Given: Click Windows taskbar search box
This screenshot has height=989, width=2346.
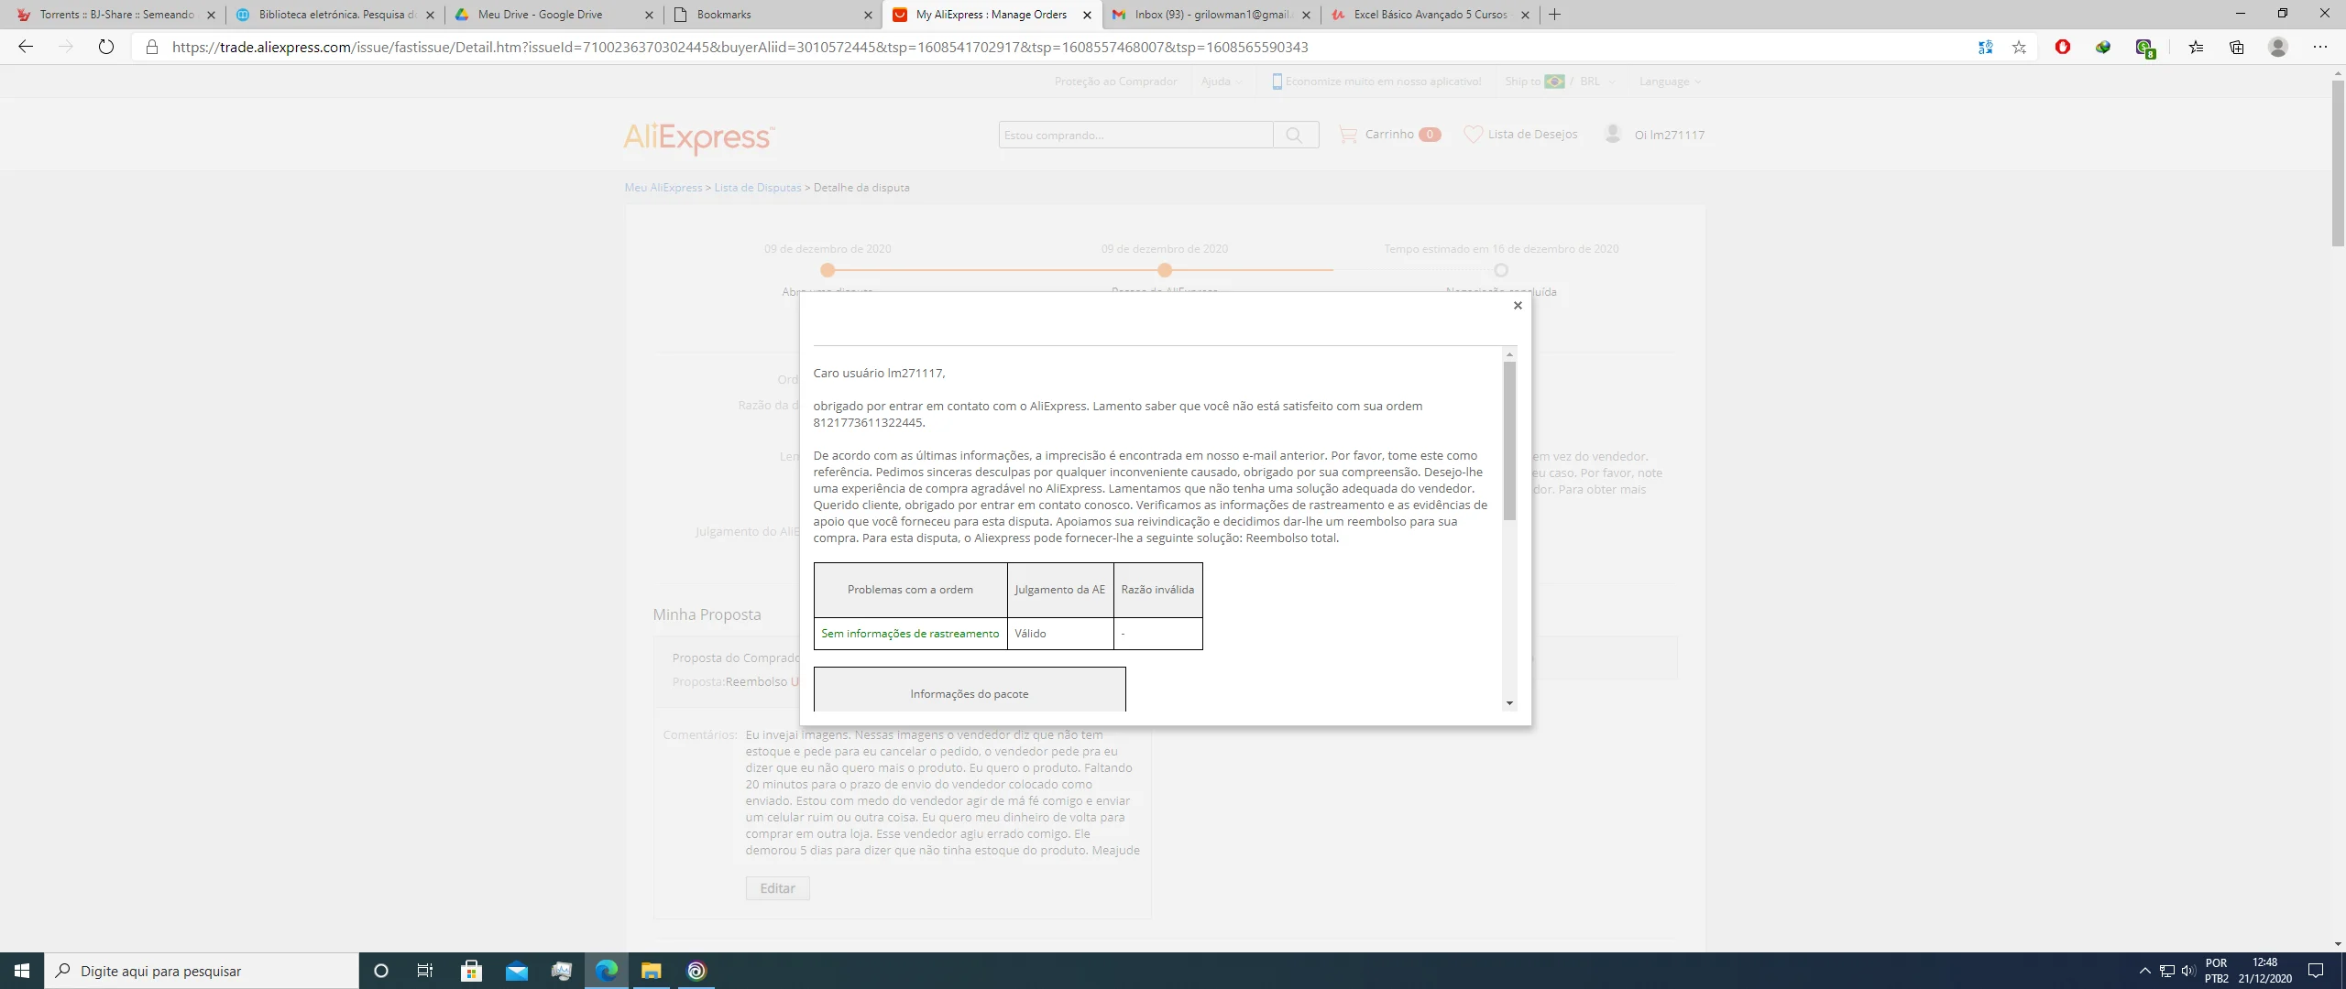Looking at the screenshot, I should tap(202, 971).
